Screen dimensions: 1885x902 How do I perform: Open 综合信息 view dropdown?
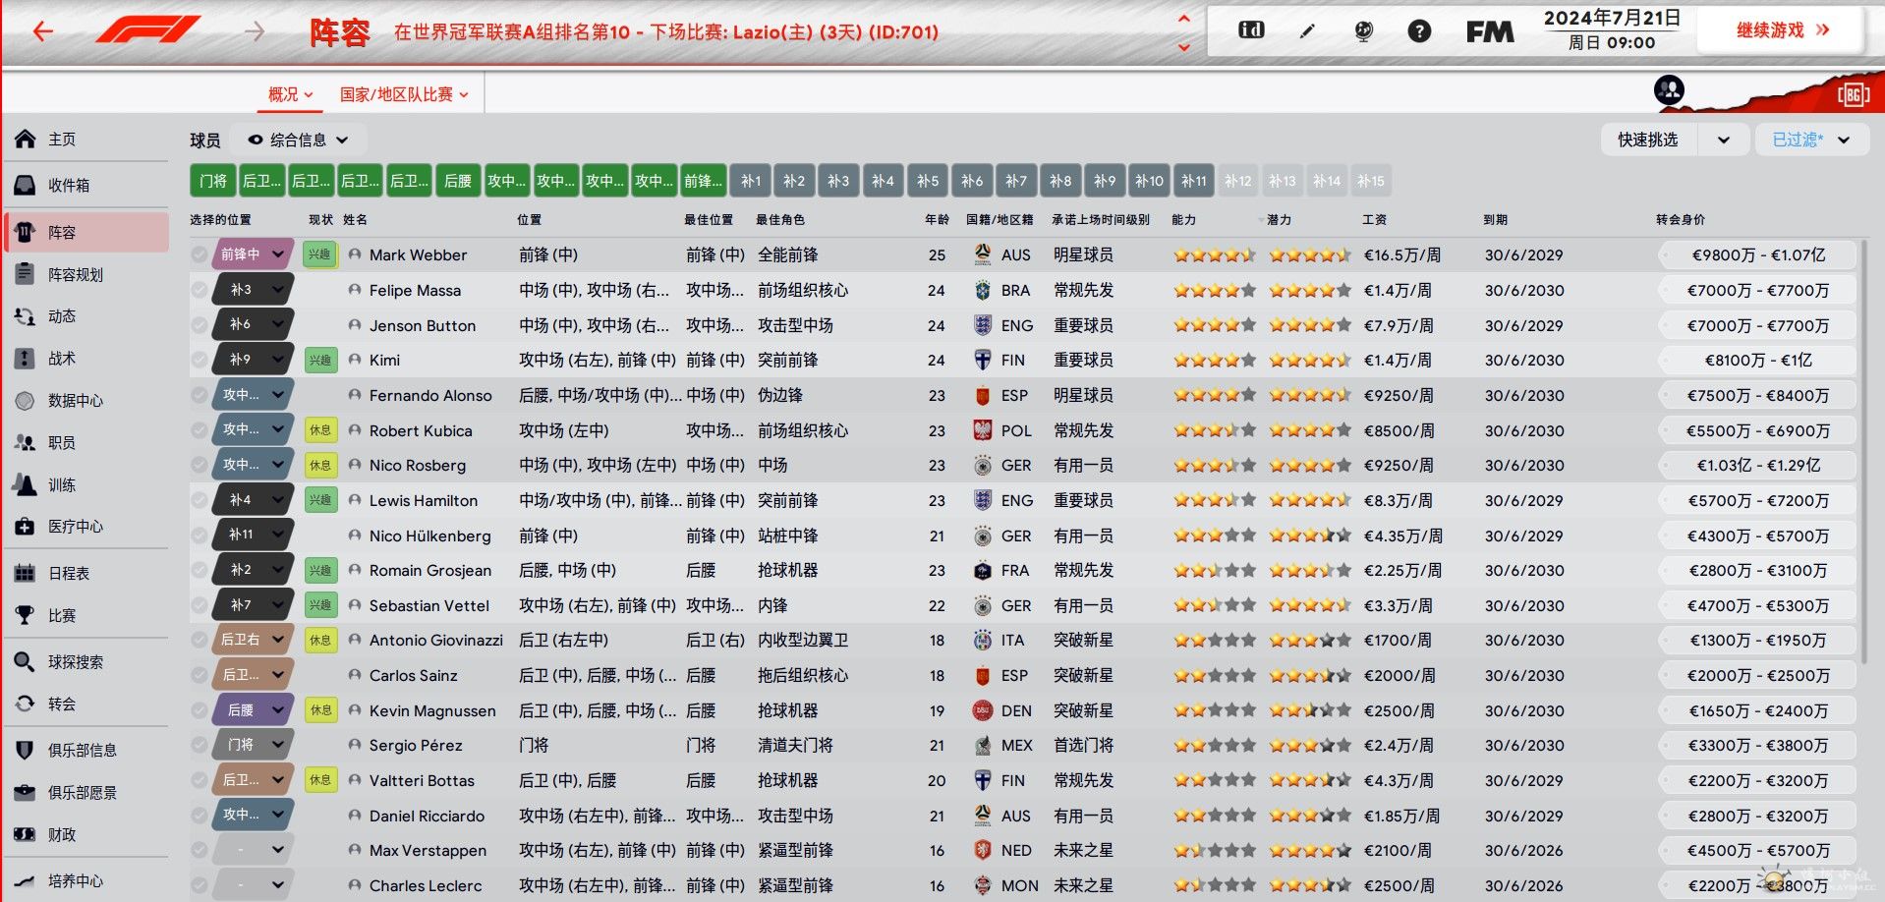(x=299, y=140)
